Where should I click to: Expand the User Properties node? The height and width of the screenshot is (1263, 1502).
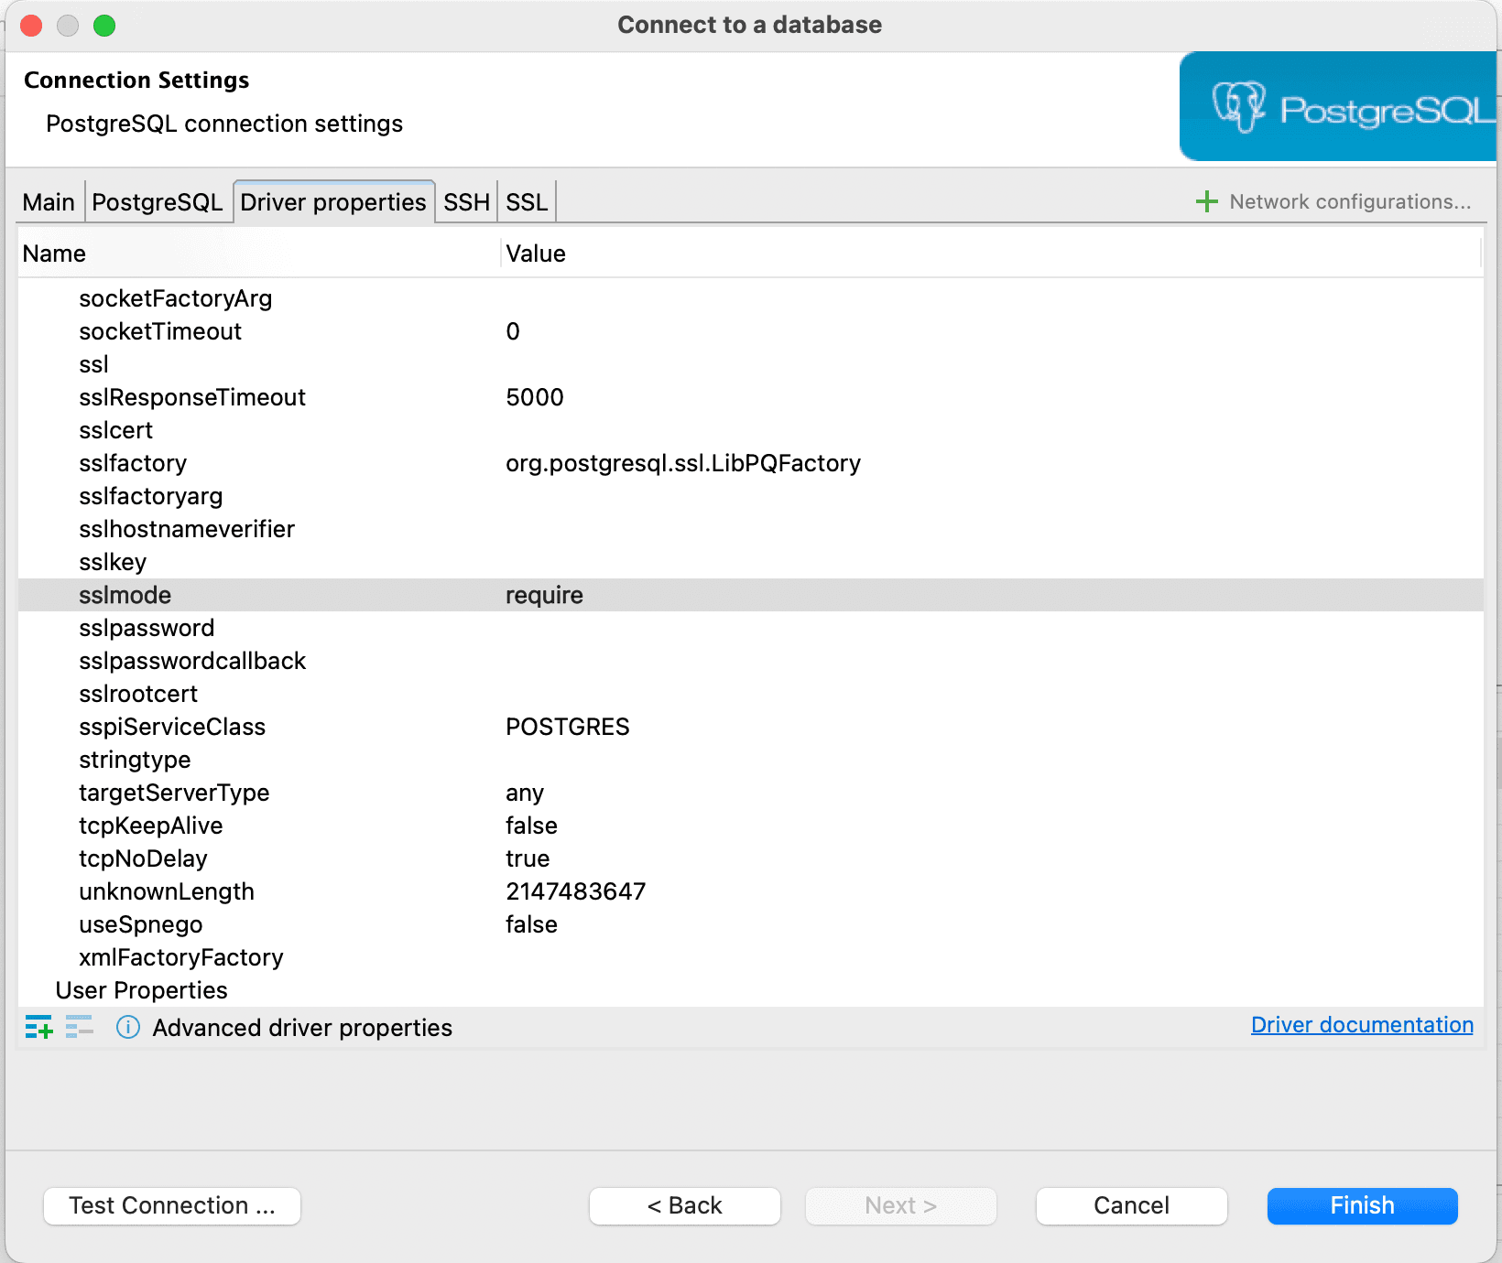click(141, 989)
